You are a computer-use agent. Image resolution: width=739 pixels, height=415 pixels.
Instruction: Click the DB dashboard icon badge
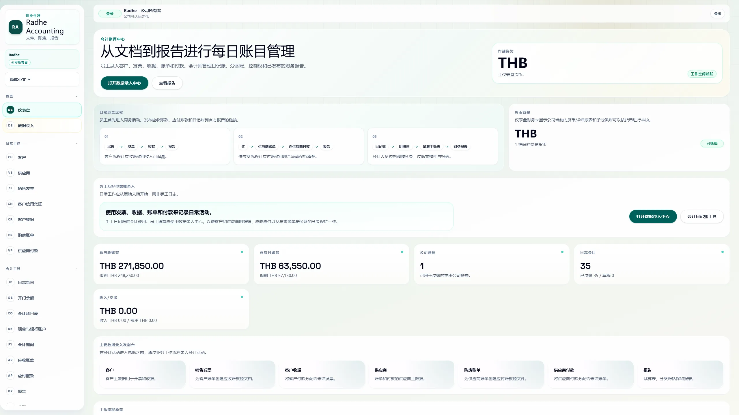point(10,110)
